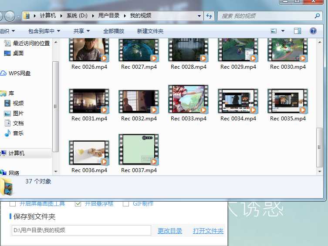
Task: Toggle the preview pane icon
Action: tap(297, 31)
